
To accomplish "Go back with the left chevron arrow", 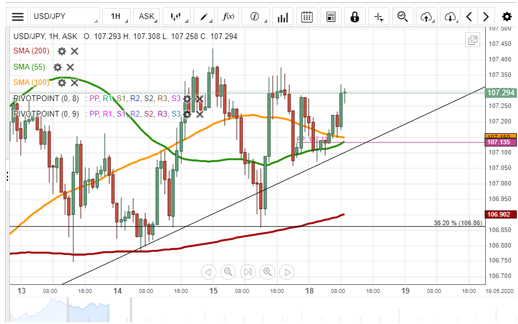I will coord(469,17).
